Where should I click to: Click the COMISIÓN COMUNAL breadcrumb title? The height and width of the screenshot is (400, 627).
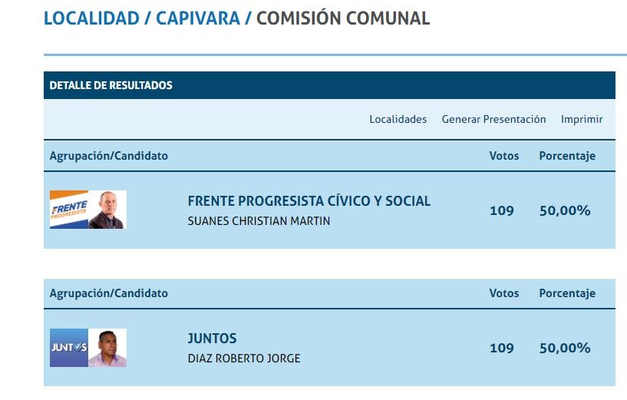click(343, 18)
